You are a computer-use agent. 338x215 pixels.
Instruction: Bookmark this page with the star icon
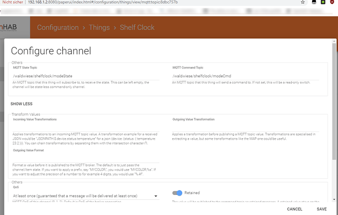tap(303, 2)
